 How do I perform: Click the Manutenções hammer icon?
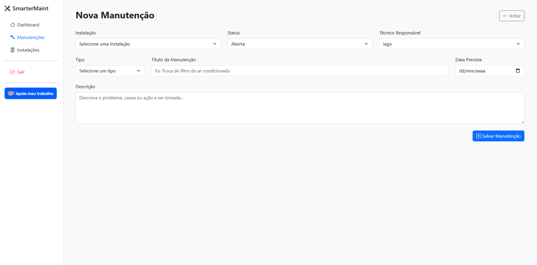12,37
